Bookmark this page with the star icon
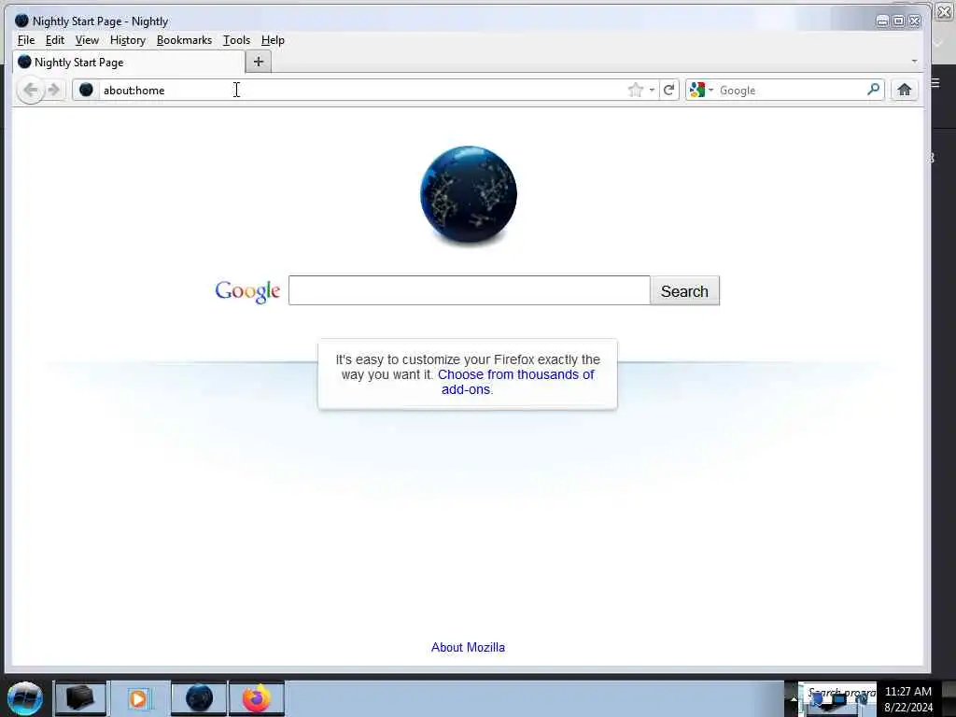956x717 pixels. (635, 91)
